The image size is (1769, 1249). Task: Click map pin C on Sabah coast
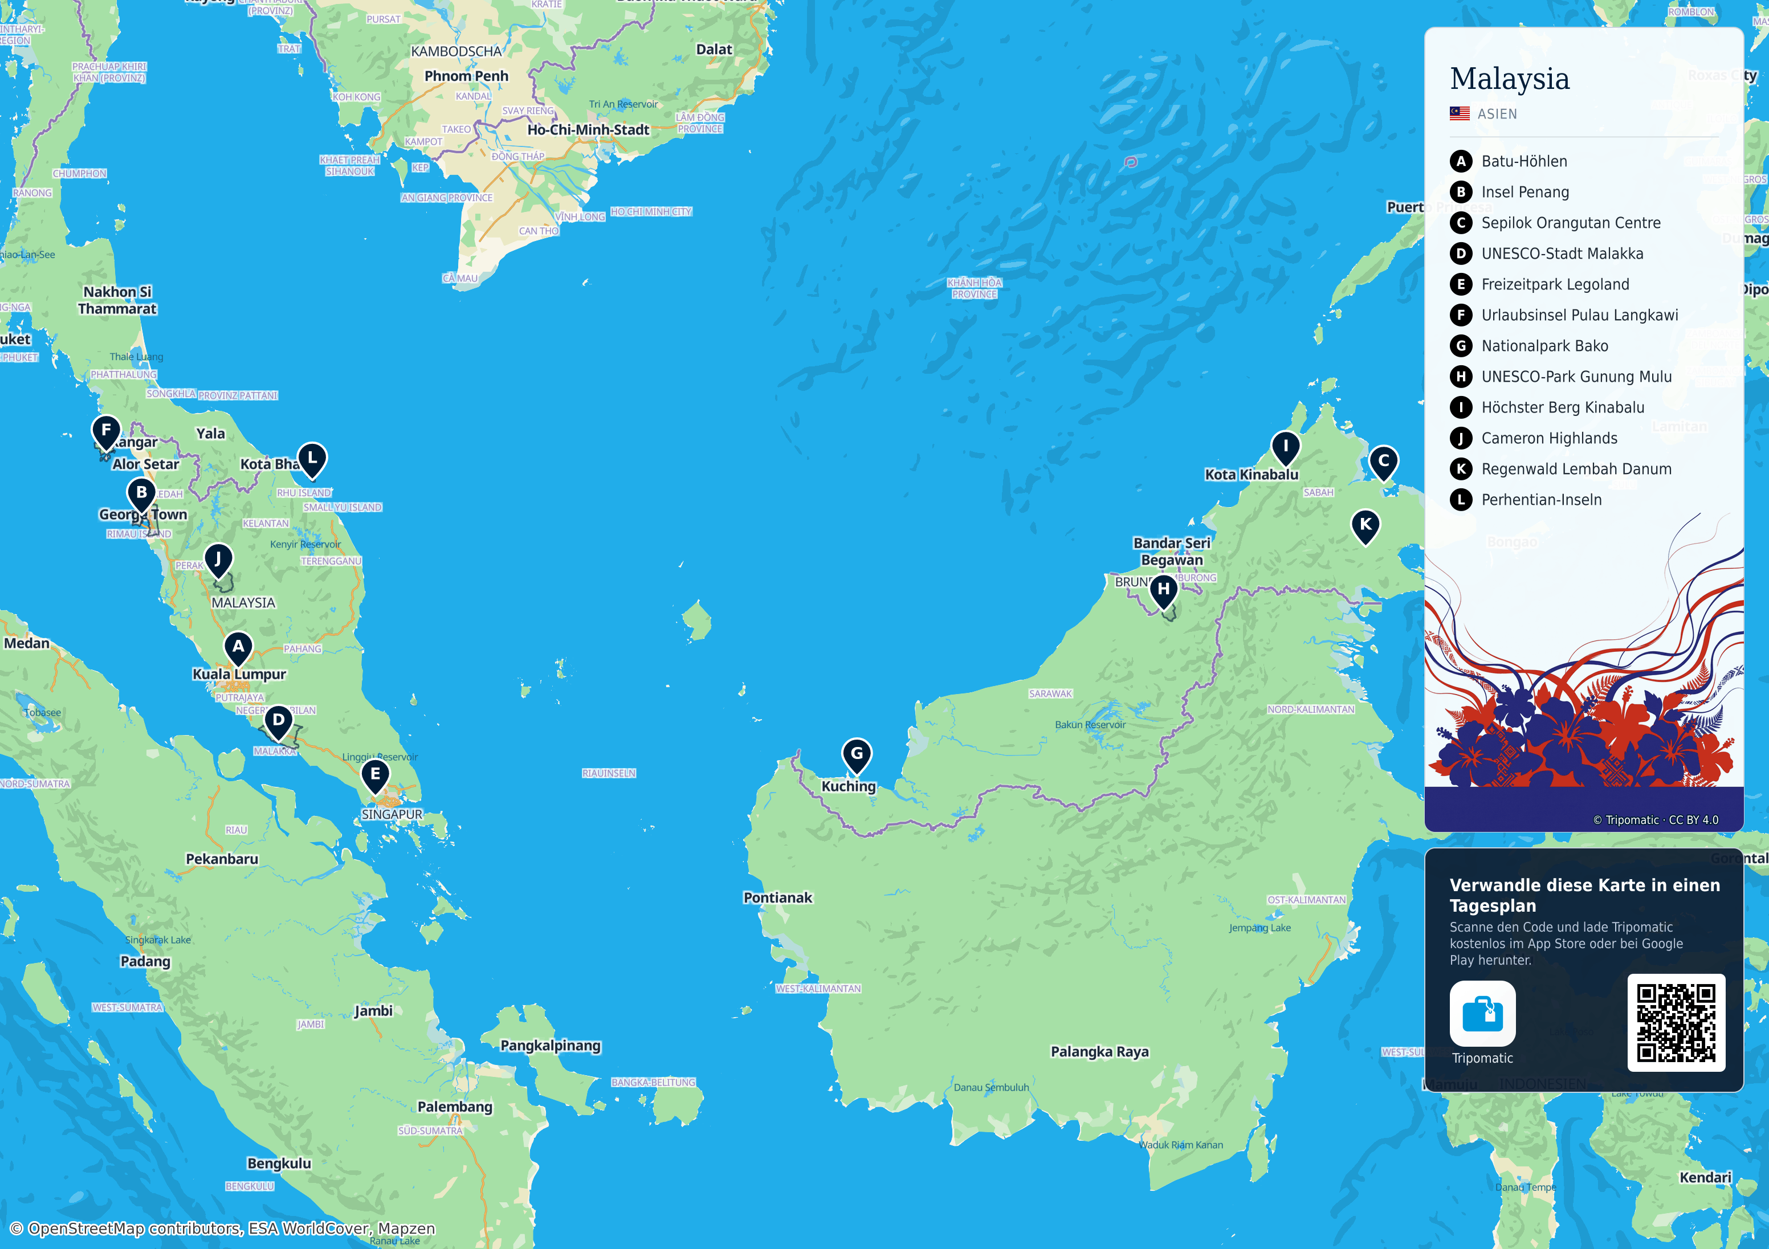[1384, 463]
